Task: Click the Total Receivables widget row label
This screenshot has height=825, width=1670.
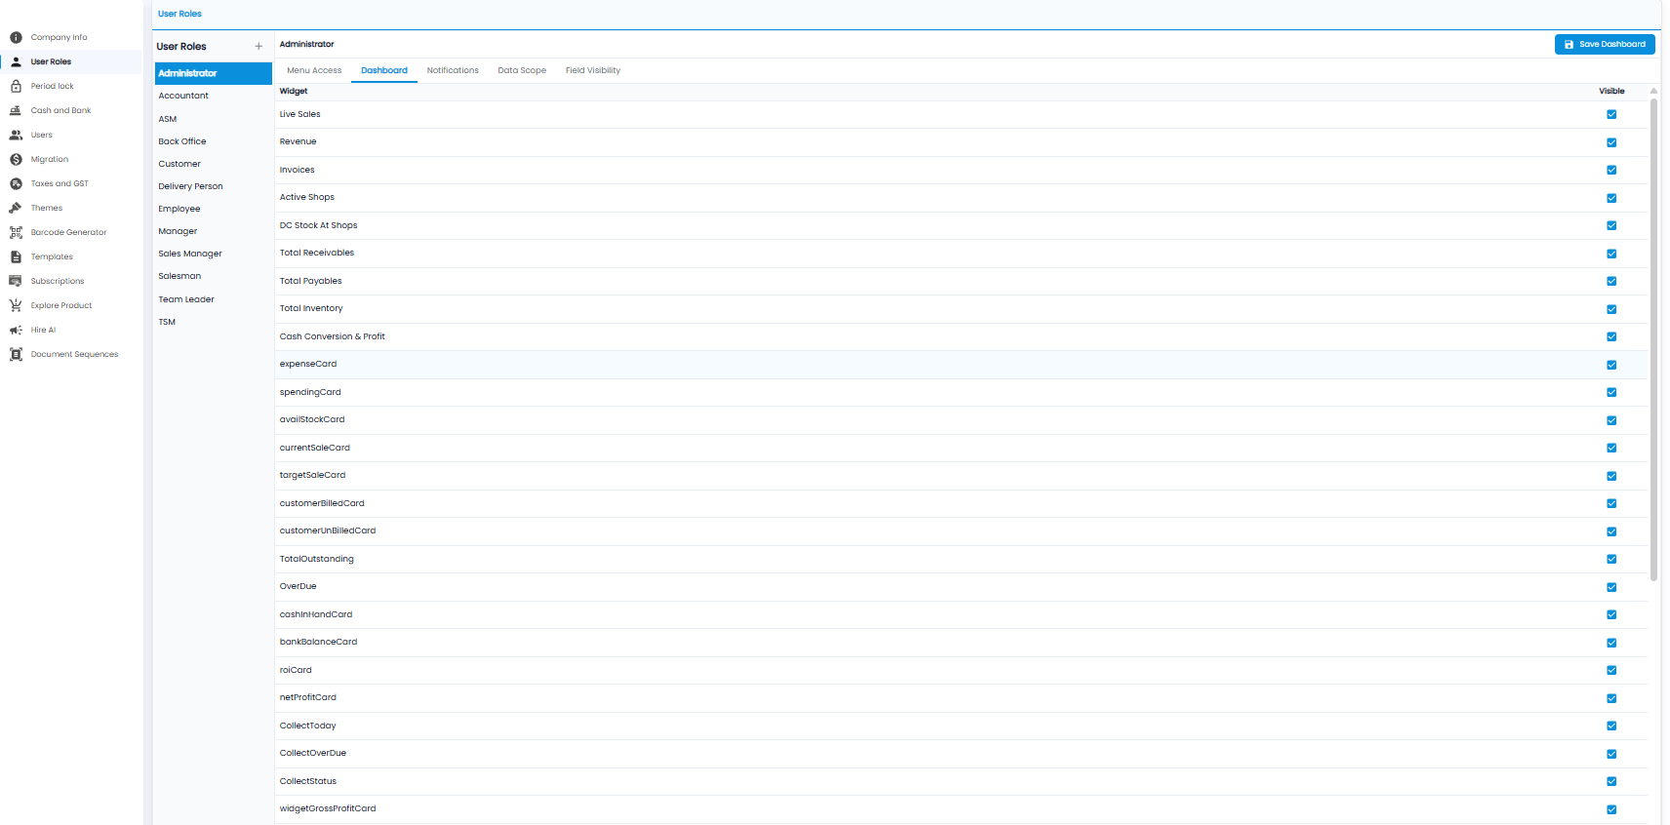Action: click(317, 253)
